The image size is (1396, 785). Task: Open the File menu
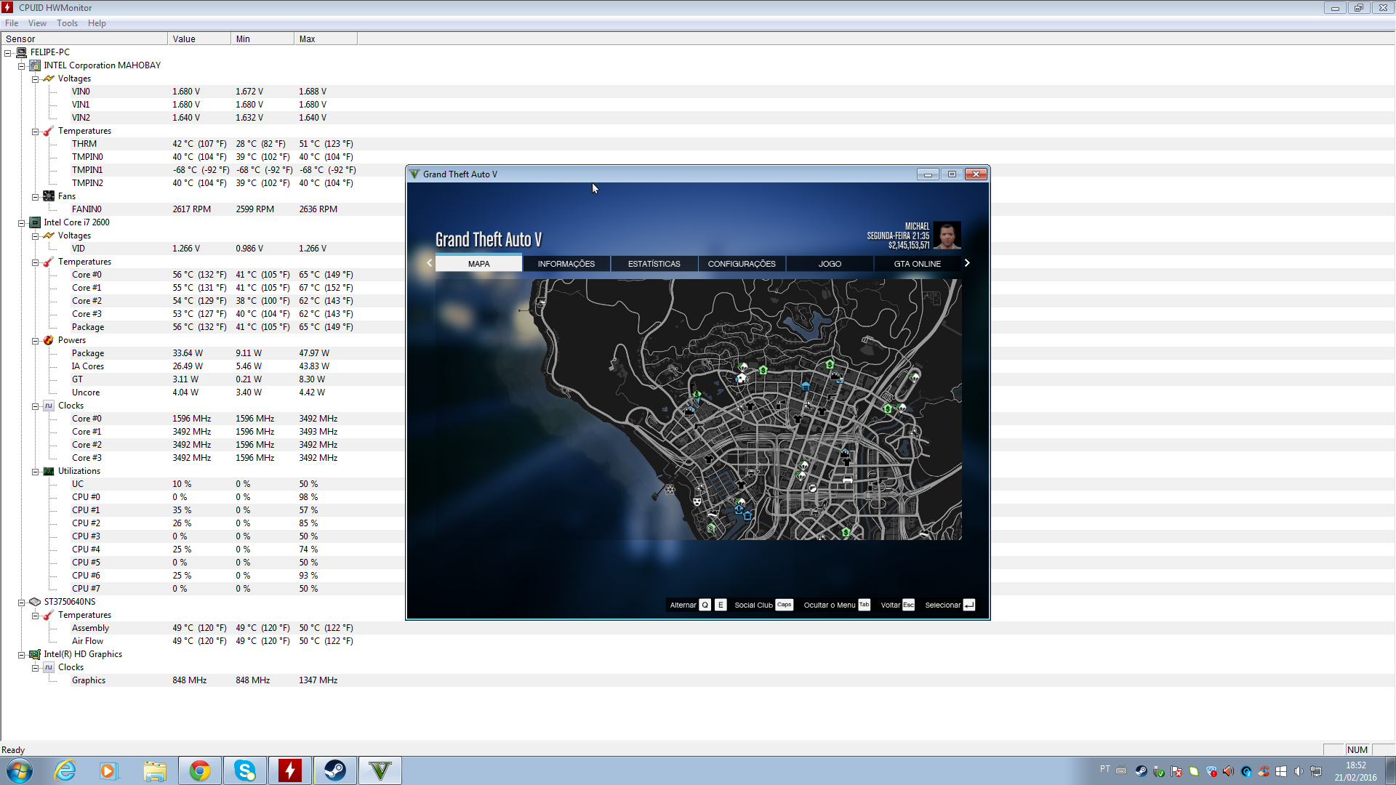[12, 23]
